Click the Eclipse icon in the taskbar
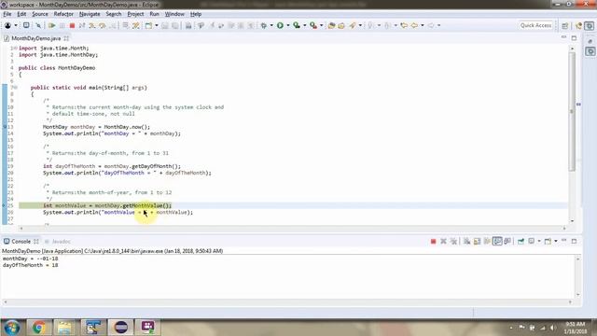The height and width of the screenshot is (336, 597). [120, 328]
